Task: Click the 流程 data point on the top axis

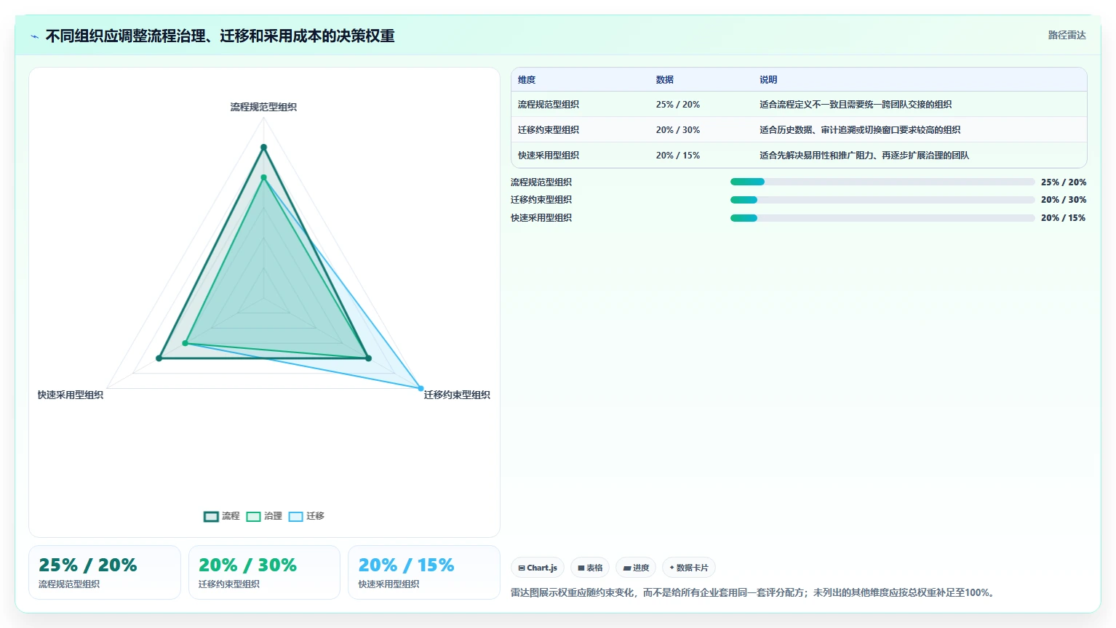Action: (263, 148)
